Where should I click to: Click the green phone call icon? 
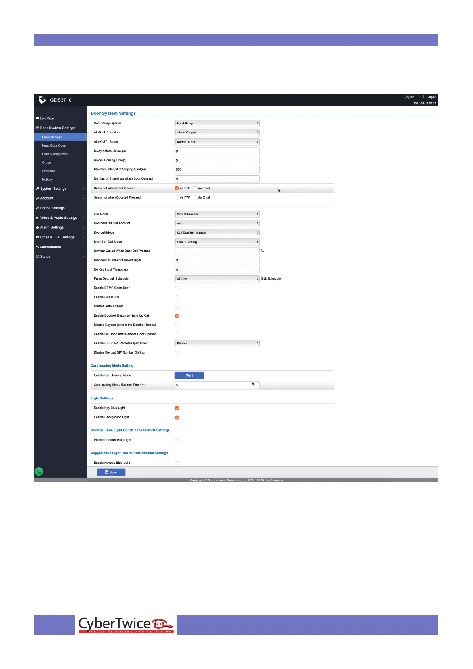[x=39, y=472]
